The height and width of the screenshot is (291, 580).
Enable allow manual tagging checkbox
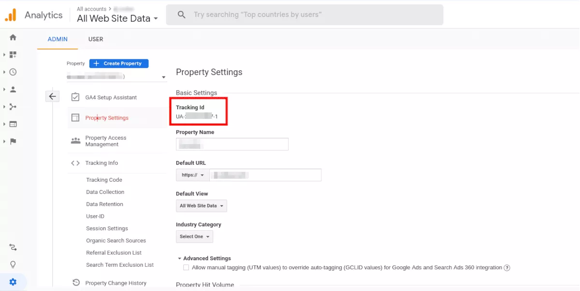click(186, 267)
